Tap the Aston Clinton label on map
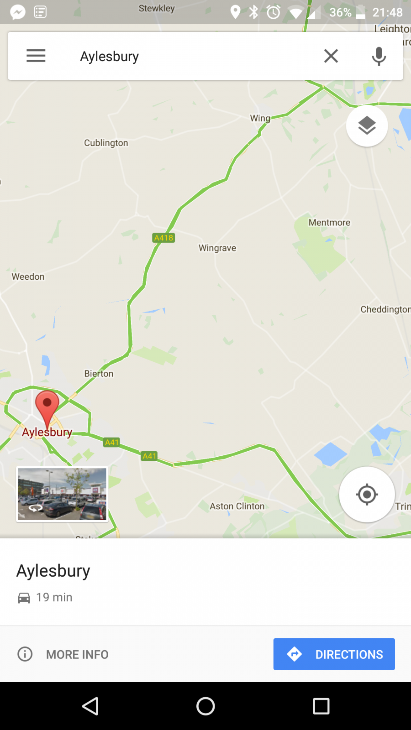 click(x=237, y=506)
